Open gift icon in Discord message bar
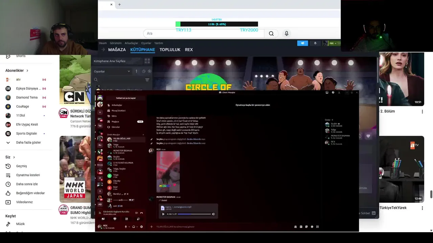433x243 pixels. pyautogui.click(x=296, y=227)
